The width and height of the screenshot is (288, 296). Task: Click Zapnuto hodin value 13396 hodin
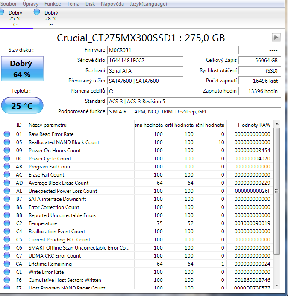click(x=260, y=91)
